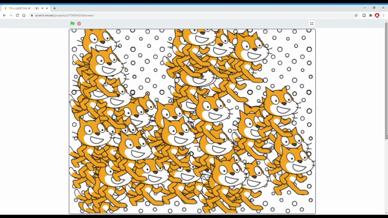The image size is (388, 218).
Task: Click the page vertical scrollbar thumb
Action: click(x=386, y=81)
